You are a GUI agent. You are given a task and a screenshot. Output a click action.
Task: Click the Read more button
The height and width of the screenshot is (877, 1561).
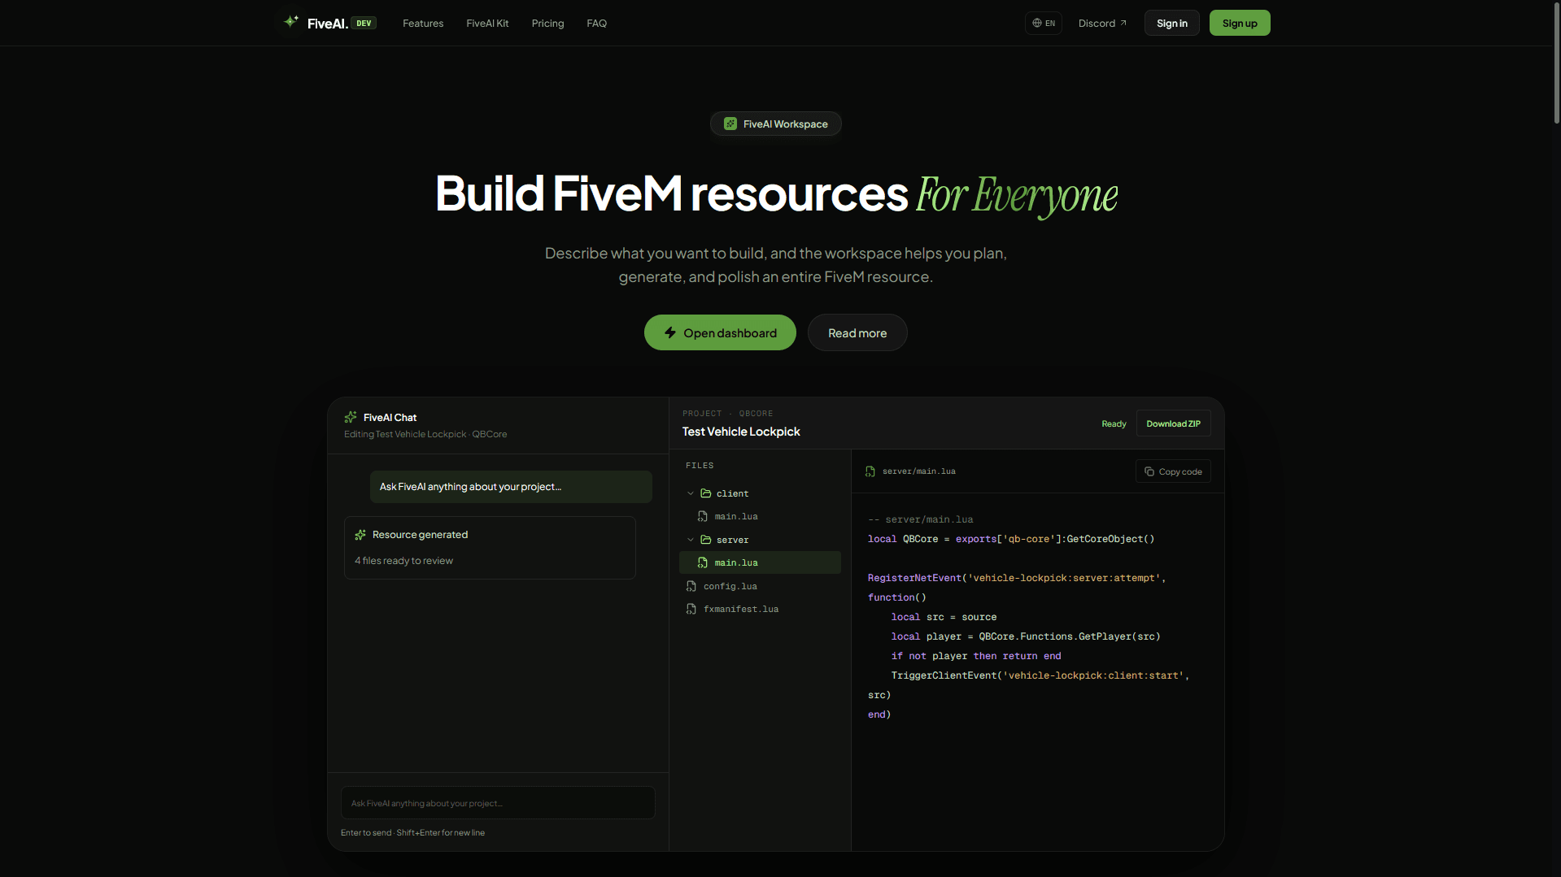click(857, 332)
